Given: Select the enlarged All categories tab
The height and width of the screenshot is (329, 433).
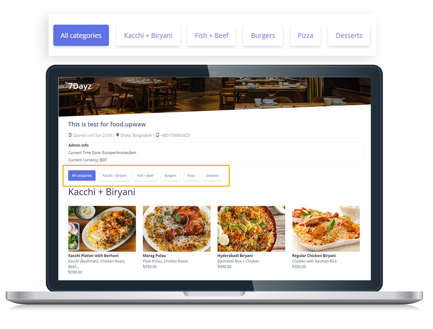Looking at the screenshot, I should (81, 35).
